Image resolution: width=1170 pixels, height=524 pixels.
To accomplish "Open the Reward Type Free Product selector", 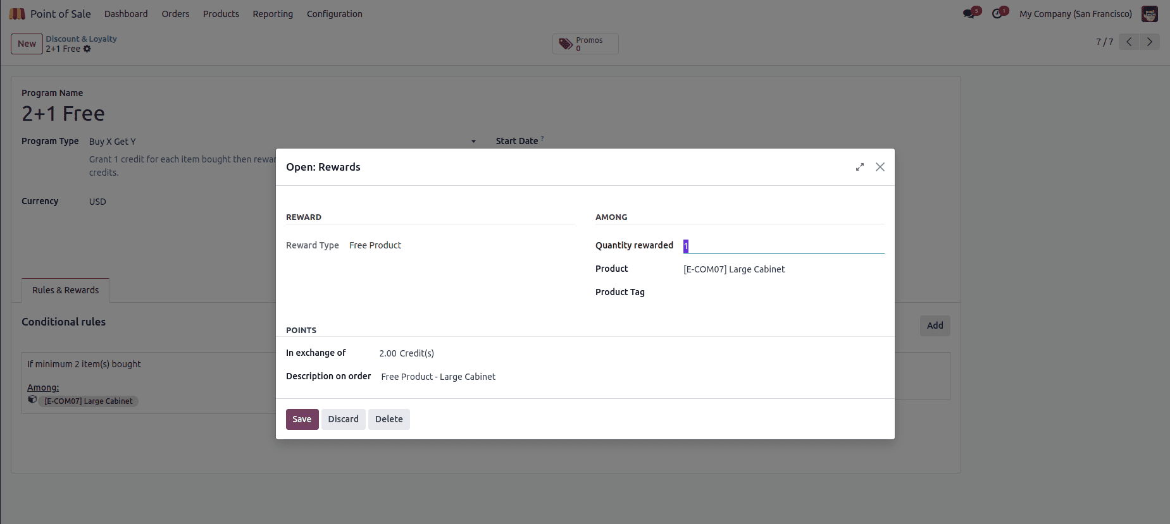I will (375, 245).
